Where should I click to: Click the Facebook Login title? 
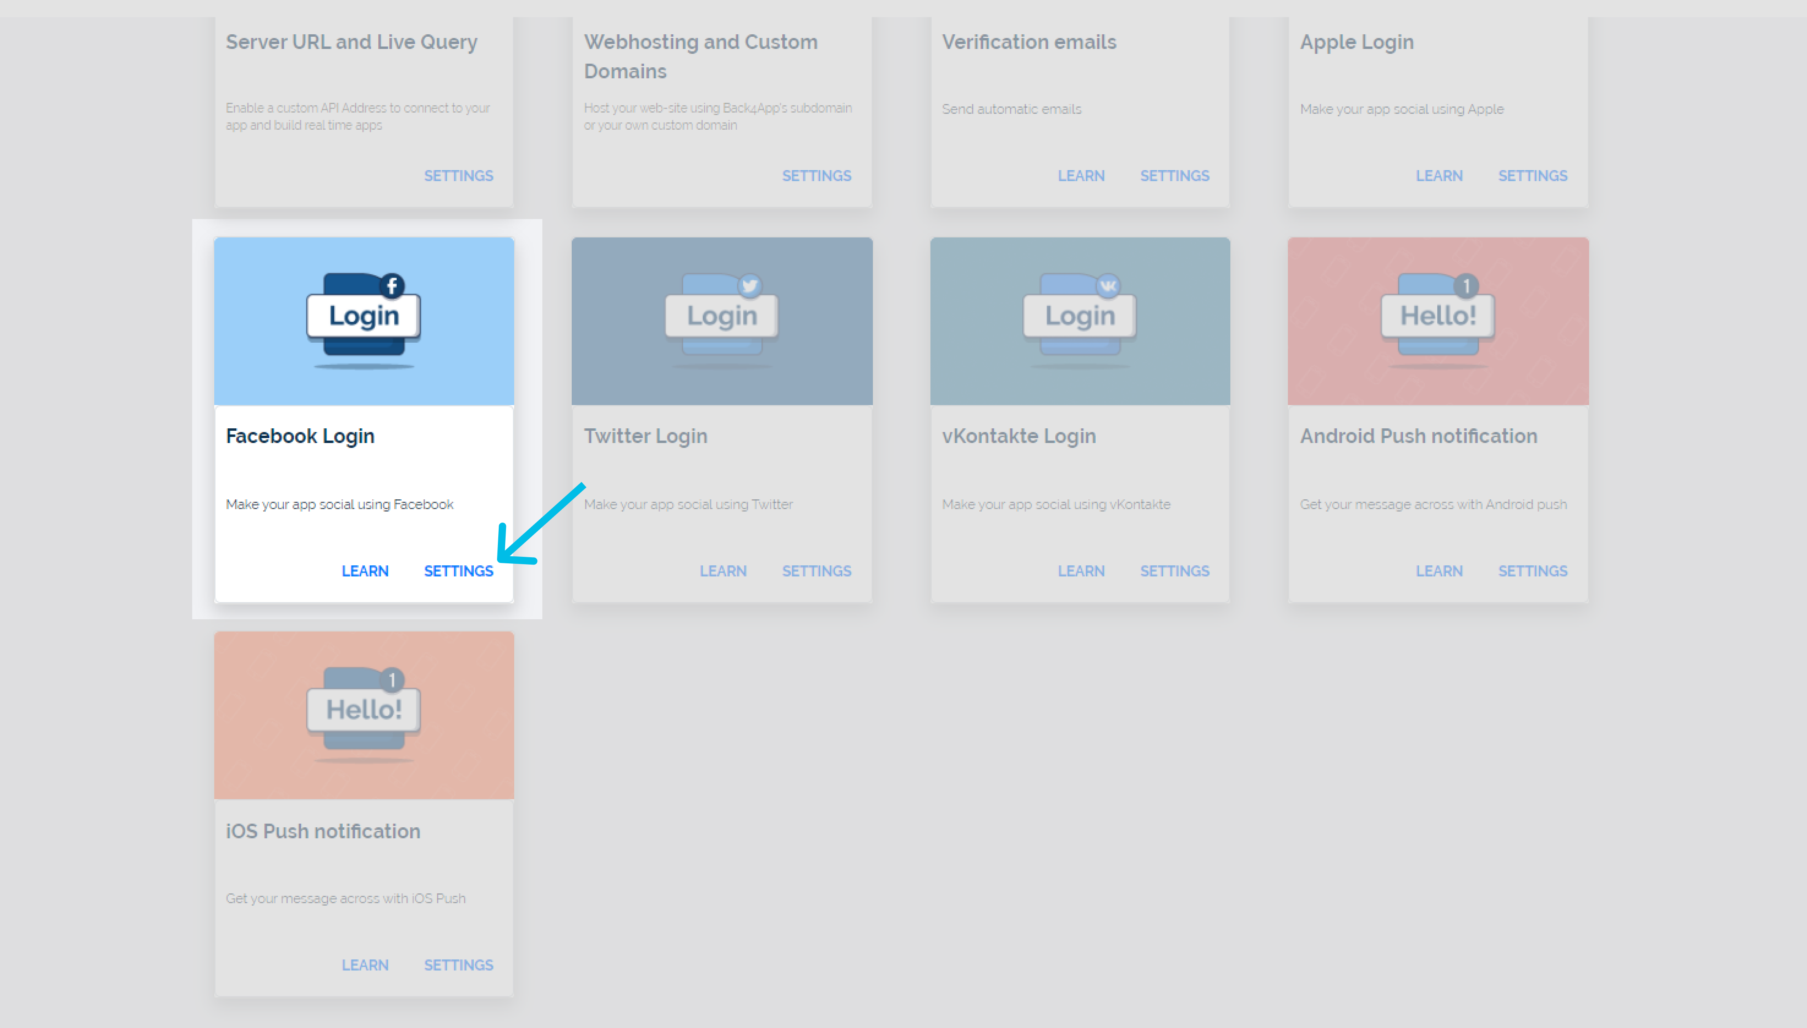click(300, 436)
